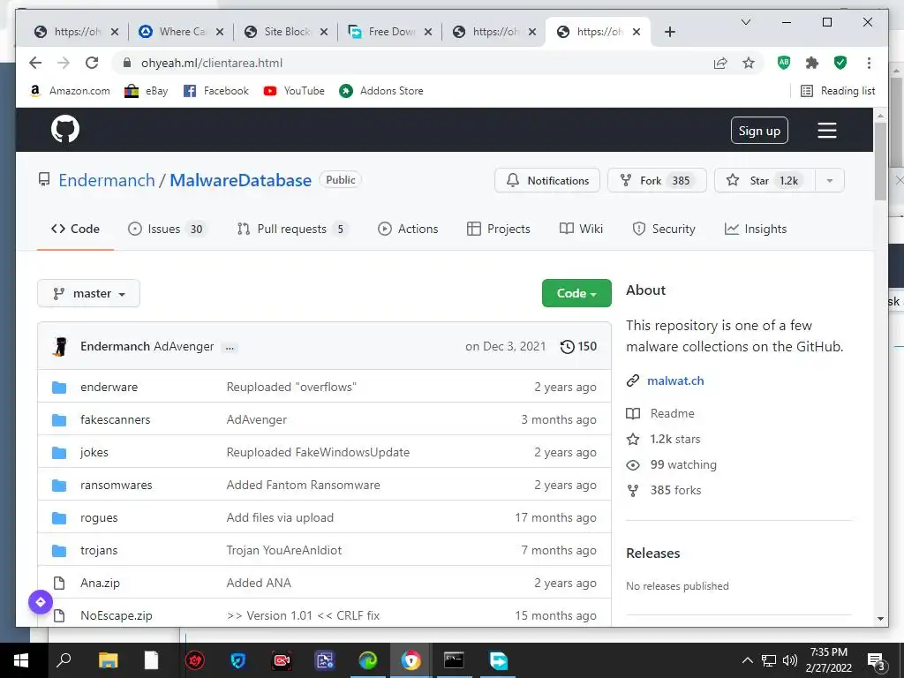Open the fakescanners folder
Image resolution: width=904 pixels, height=678 pixels.
pos(116,419)
